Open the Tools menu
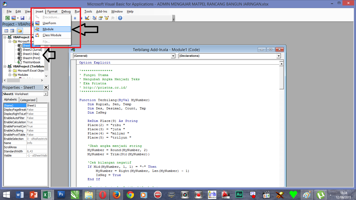Screen dimensions: 356x200 pyautogui.click(x=88, y=11)
